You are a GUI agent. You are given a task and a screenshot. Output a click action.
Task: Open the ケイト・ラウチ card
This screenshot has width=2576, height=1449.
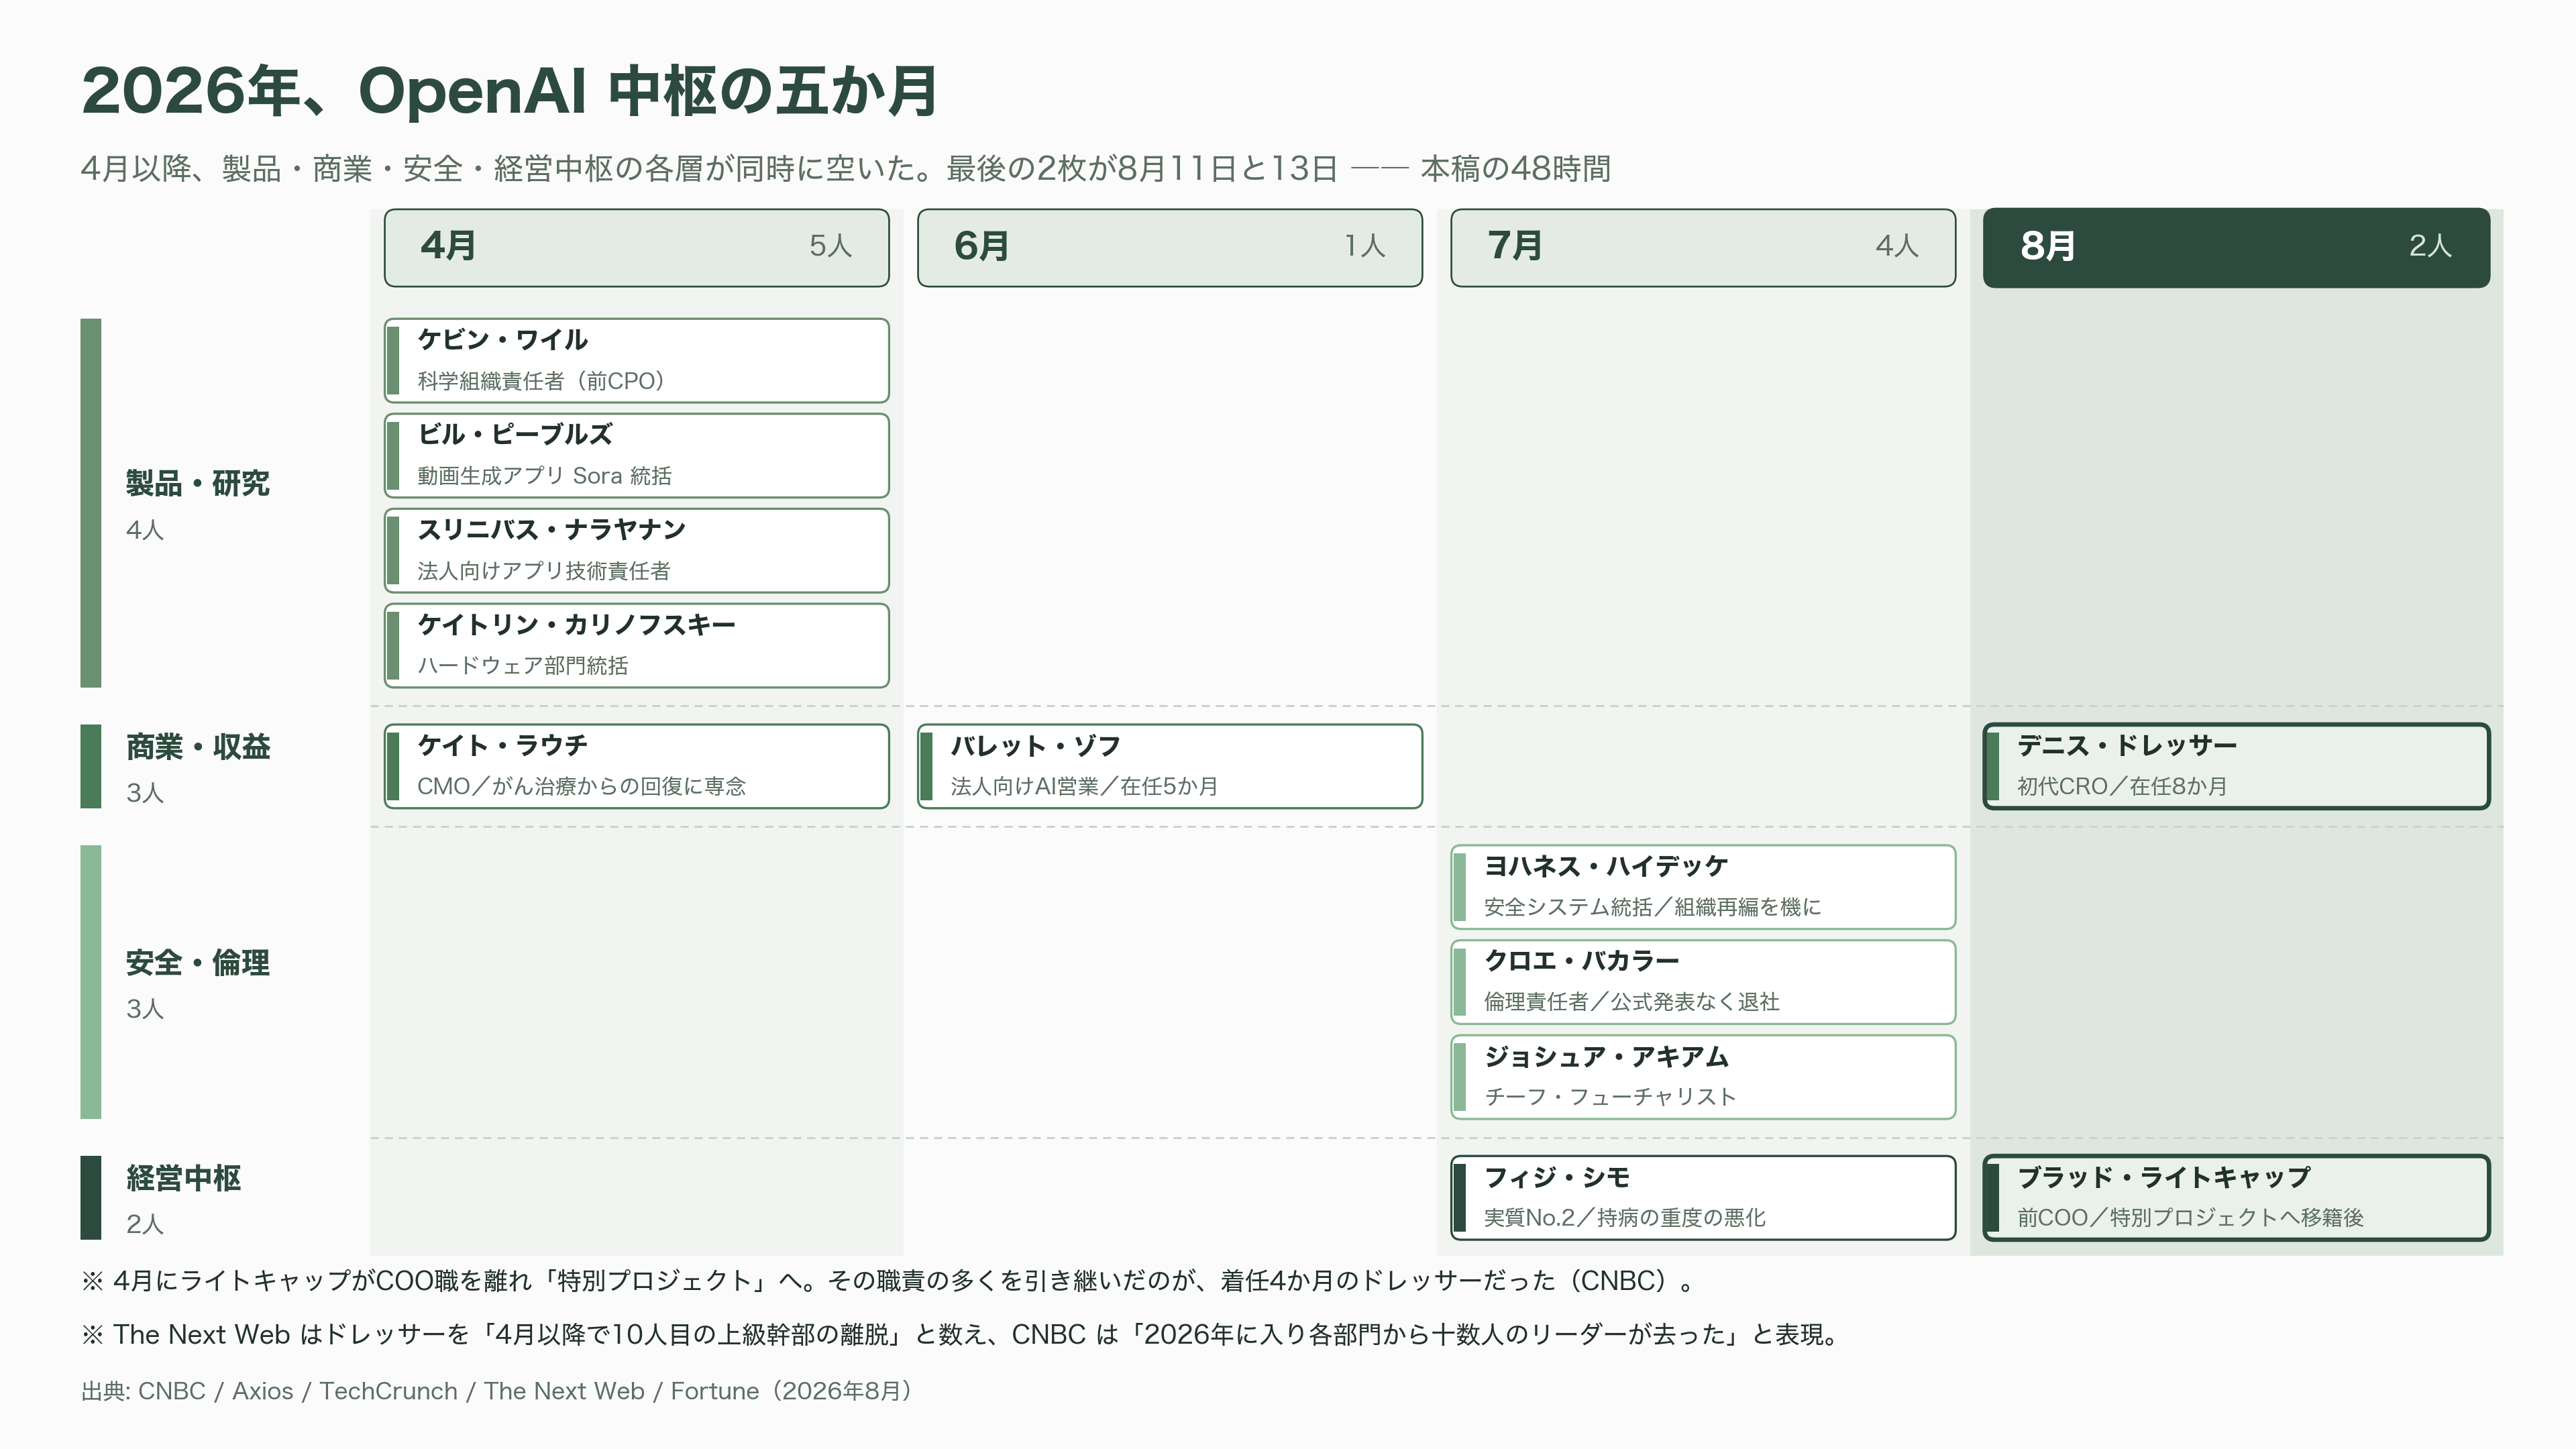[636, 766]
